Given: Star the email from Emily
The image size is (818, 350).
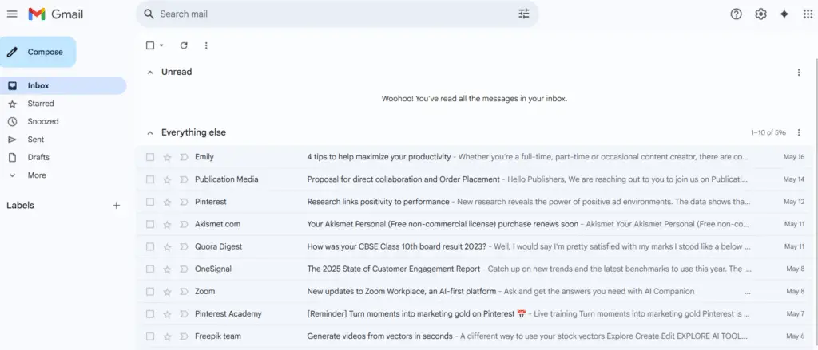Looking at the screenshot, I should coord(167,157).
